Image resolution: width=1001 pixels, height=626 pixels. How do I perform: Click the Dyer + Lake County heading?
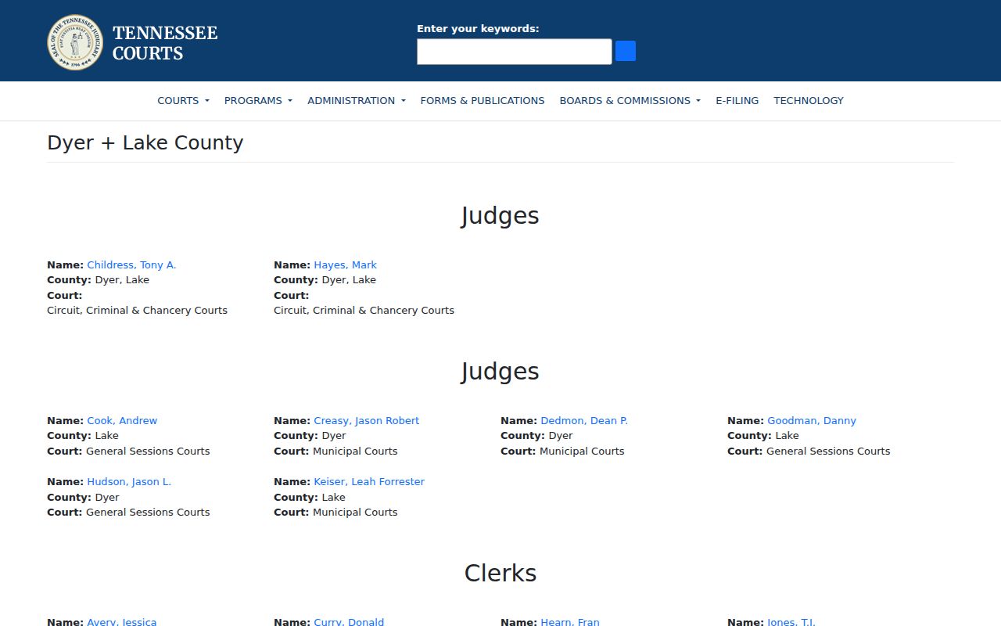tap(145, 142)
